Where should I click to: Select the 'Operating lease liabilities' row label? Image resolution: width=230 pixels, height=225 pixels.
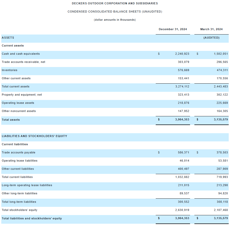click(19, 161)
